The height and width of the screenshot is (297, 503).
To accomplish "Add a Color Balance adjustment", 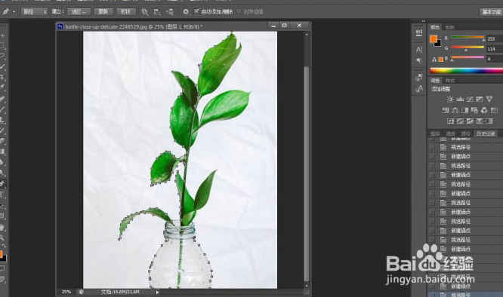I will tap(455, 110).
